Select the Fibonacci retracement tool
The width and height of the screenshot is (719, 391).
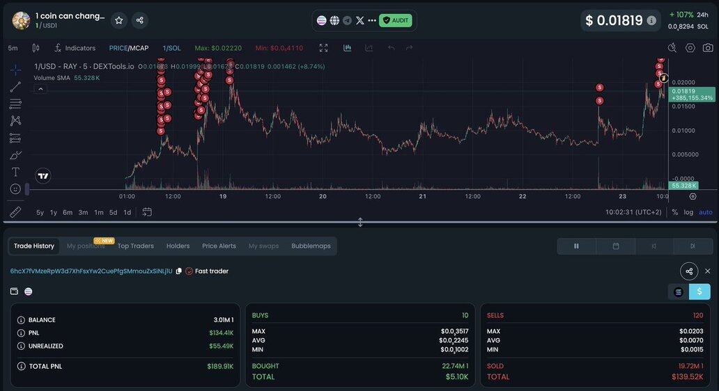(15, 104)
